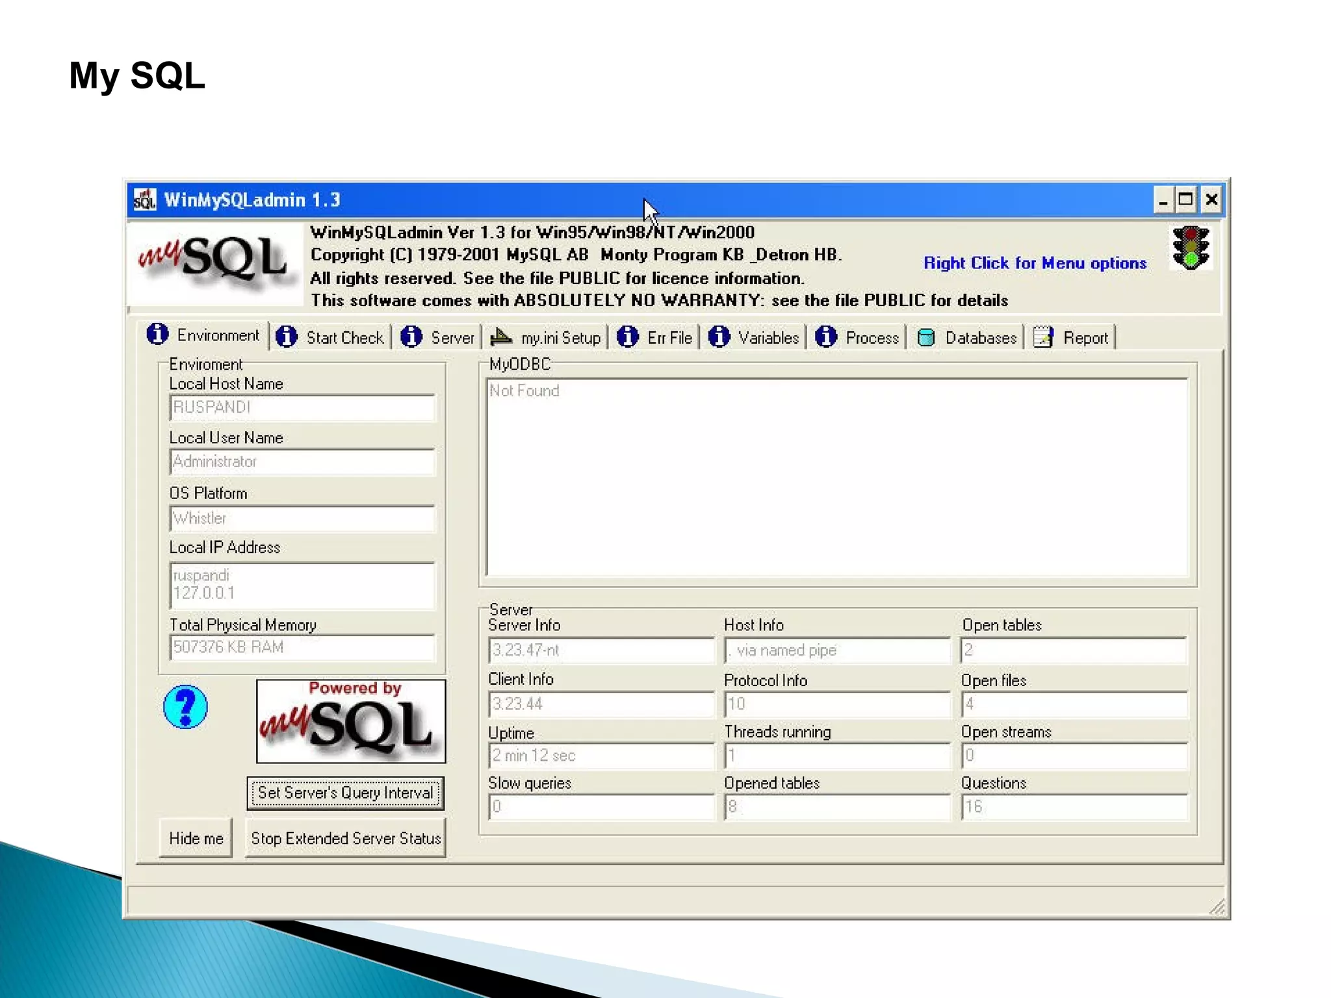Screen dimensions: 1331x998
Task: Click the Host Info field via named pipe
Action: click(838, 650)
